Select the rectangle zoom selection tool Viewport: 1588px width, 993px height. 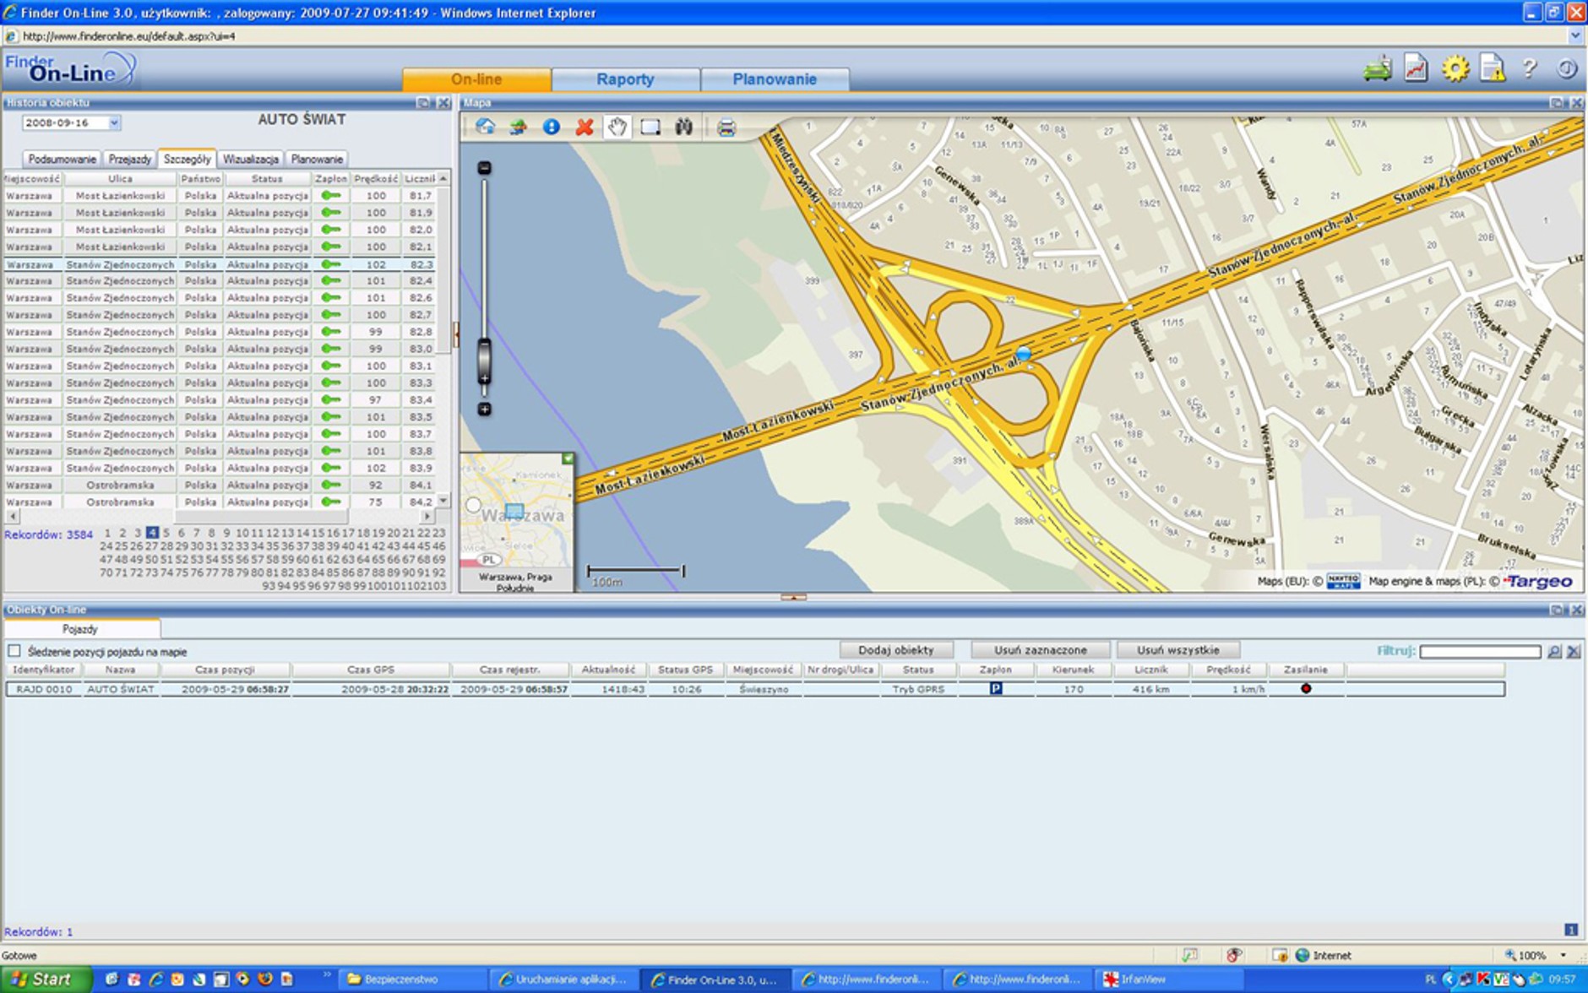[650, 127]
